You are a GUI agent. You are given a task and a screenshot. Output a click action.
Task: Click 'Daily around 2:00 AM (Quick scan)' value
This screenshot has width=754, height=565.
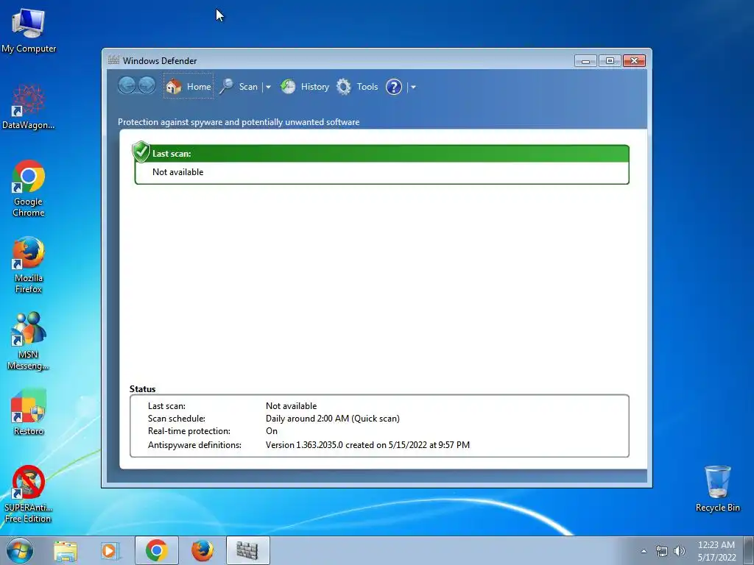click(x=333, y=419)
